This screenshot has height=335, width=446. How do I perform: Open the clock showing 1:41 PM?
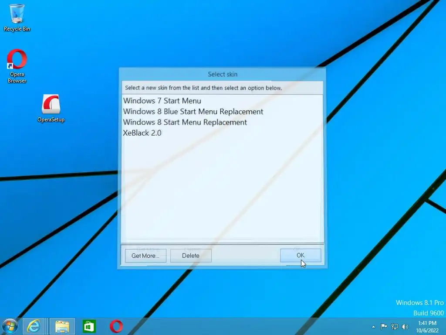click(x=427, y=326)
